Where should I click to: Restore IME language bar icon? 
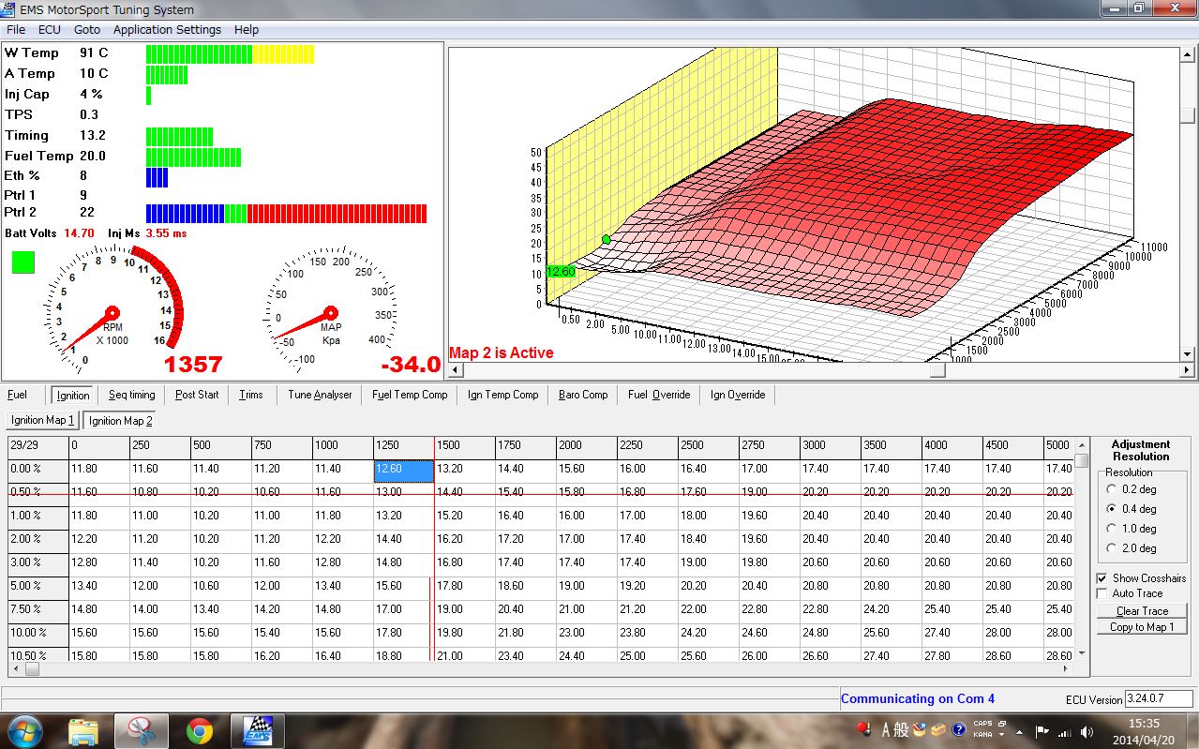coord(1002,724)
